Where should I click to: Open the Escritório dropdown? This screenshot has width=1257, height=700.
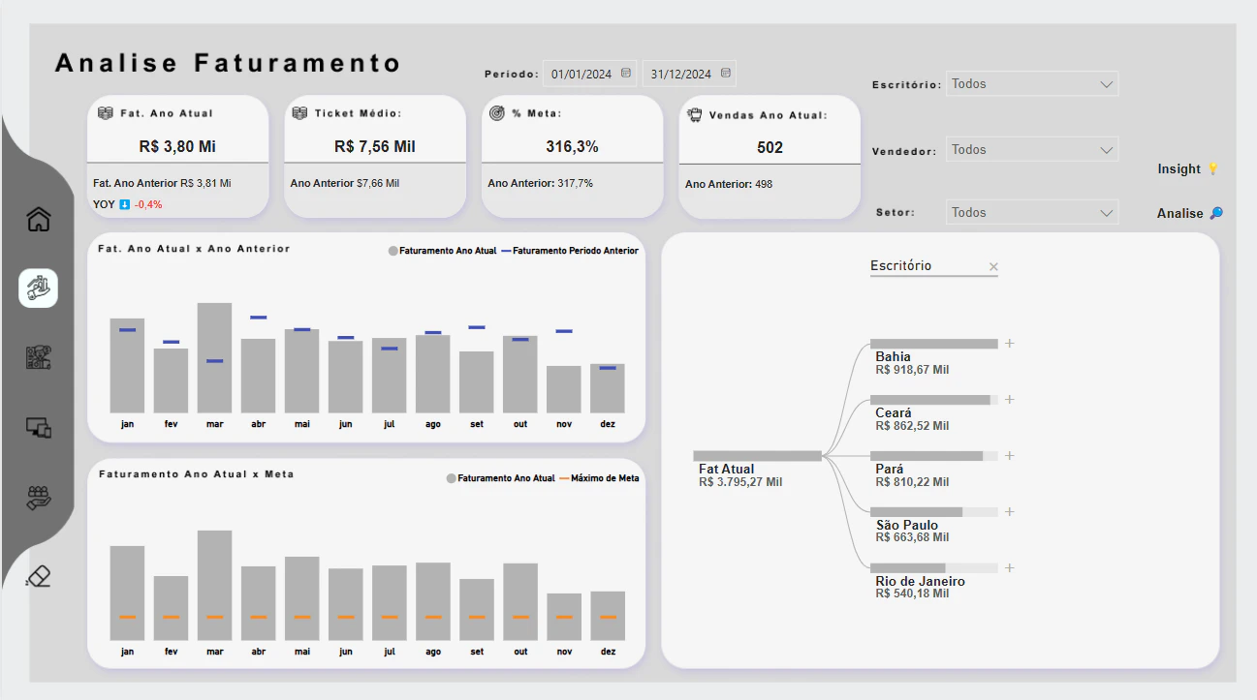[1032, 84]
